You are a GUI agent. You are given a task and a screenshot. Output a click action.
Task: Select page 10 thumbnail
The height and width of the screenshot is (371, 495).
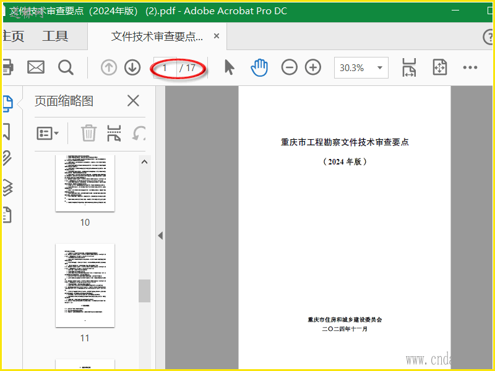tap(85, 183)
